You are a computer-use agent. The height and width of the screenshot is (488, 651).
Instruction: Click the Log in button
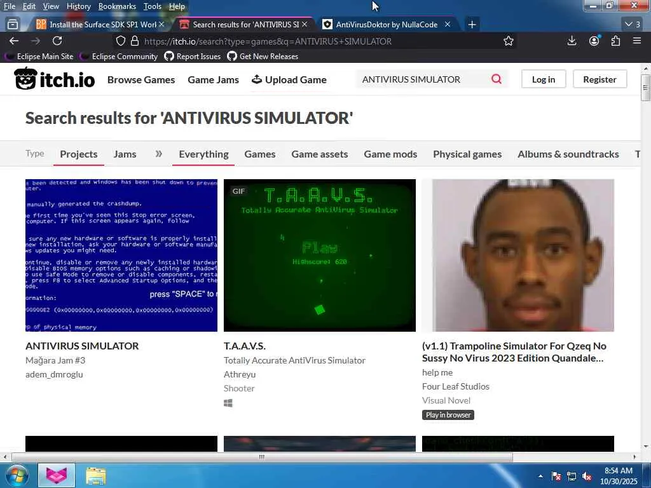pyautogui.click(x=544, y=79)
